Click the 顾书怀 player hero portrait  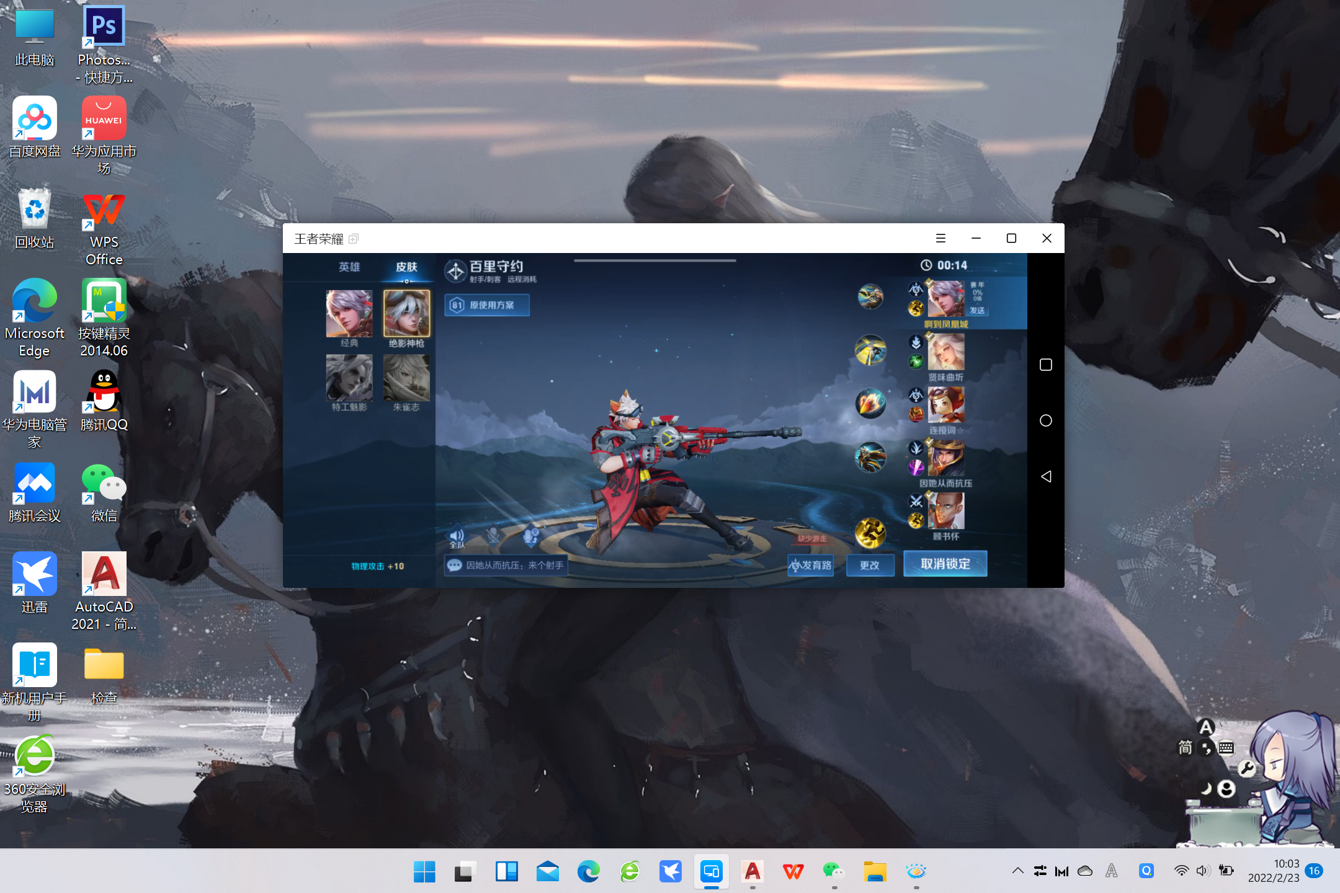[945, 511]
